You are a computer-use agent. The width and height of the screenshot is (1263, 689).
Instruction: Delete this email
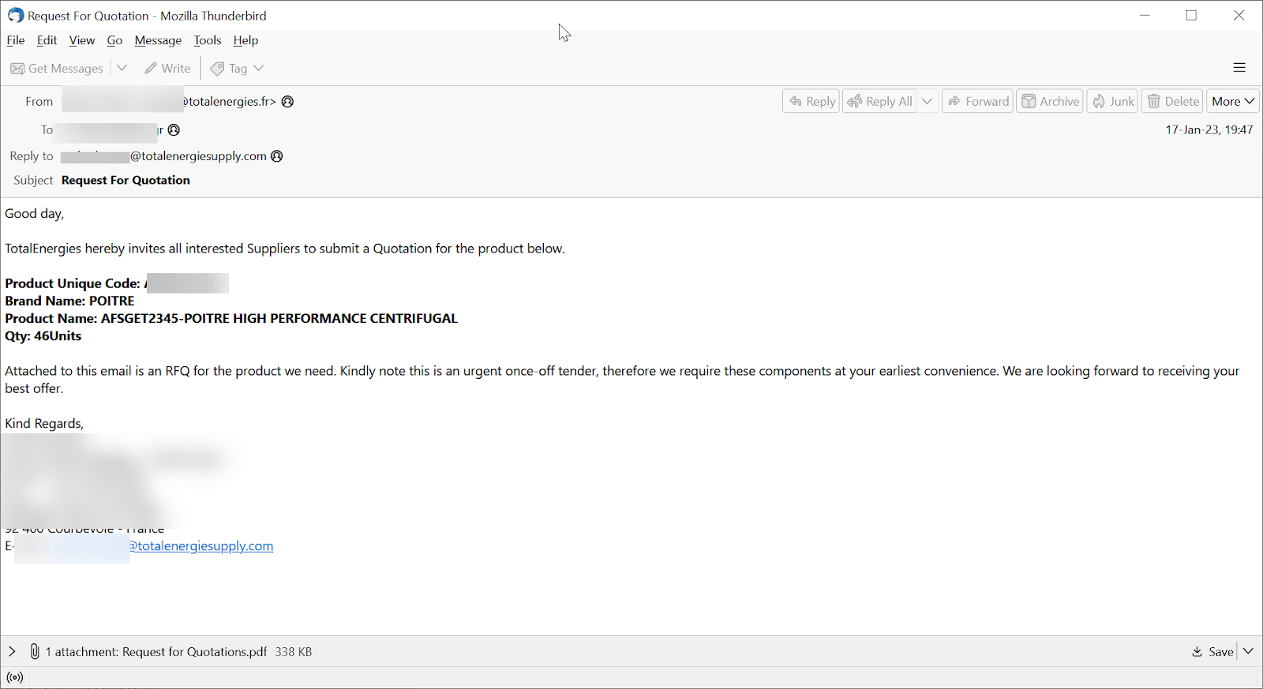pos(1172,101)
